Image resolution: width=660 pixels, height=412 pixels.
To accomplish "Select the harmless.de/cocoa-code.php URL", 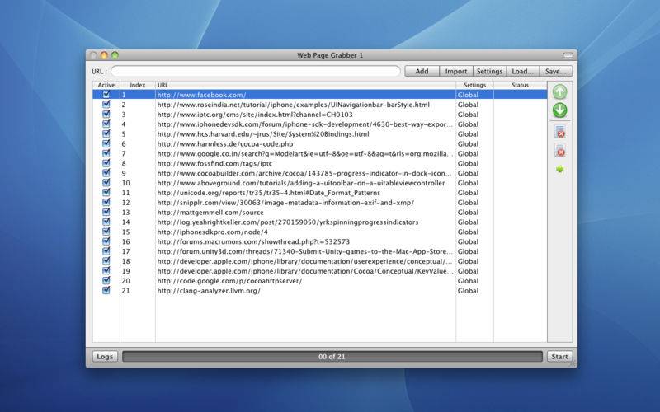I will (x=225, y=143).
